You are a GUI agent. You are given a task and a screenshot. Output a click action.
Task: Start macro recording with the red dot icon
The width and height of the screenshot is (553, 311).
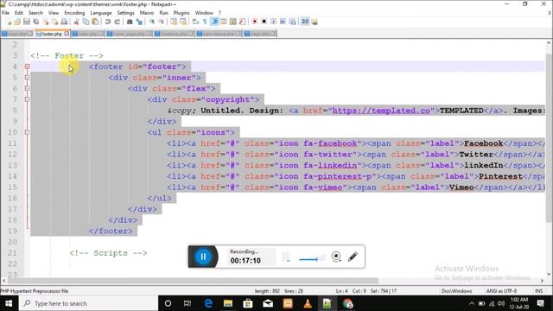254,22
